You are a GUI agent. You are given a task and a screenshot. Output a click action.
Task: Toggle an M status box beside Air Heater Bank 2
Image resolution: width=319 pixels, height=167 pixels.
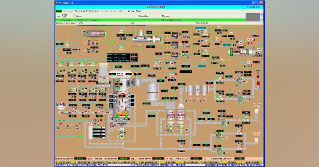point(168,126)
